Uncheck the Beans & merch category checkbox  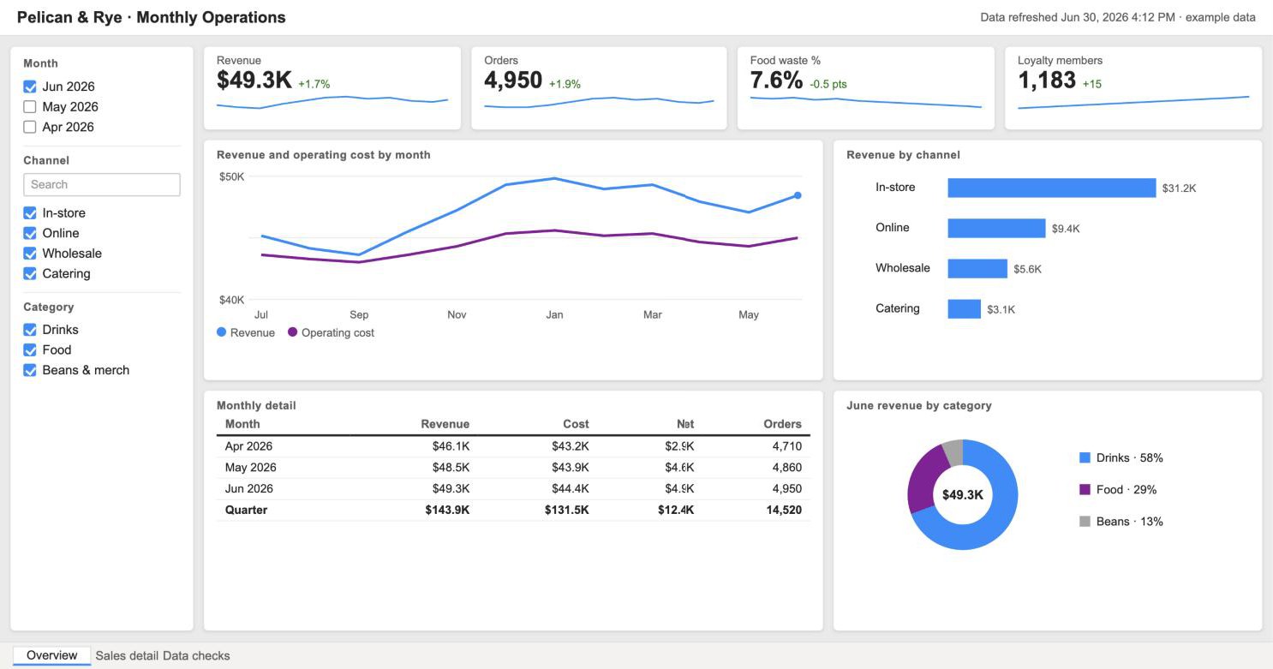pyautogui.click(x=30, y=370)
